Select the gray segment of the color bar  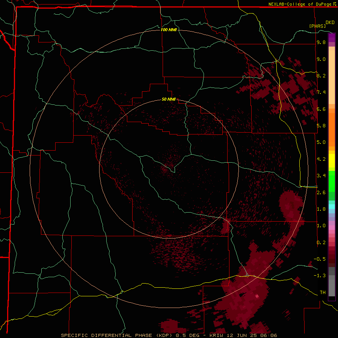(332, 282)
